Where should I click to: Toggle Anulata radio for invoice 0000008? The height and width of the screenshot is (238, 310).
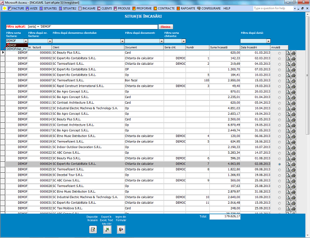279,87
